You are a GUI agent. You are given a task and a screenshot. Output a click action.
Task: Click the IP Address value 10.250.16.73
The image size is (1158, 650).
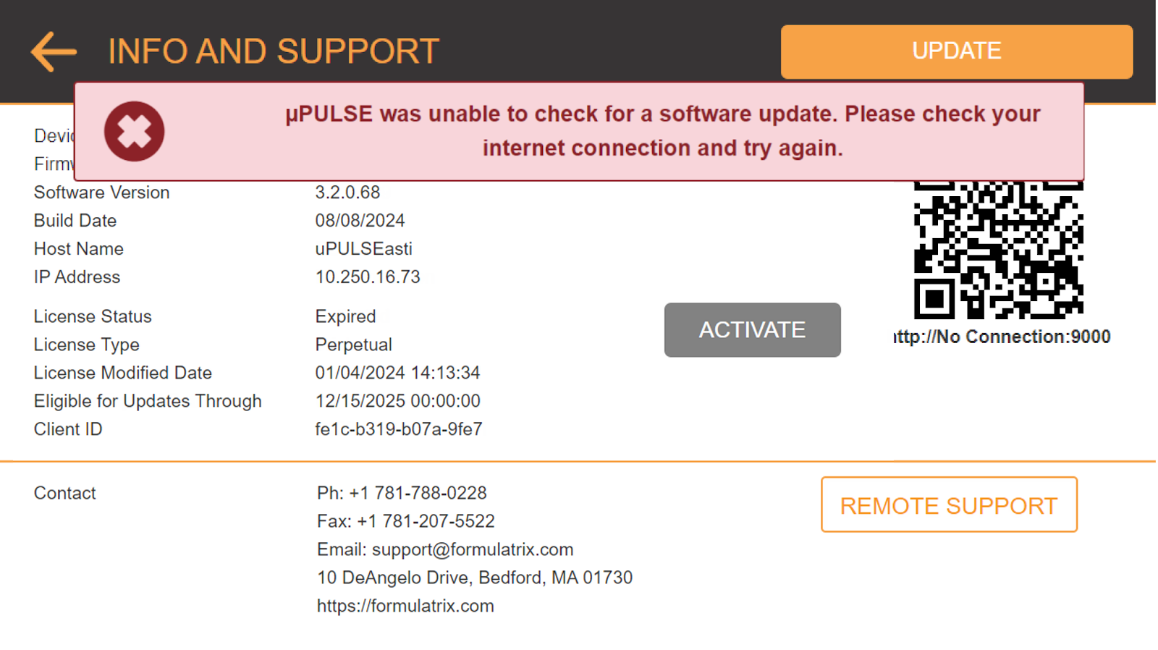(368, 277)
